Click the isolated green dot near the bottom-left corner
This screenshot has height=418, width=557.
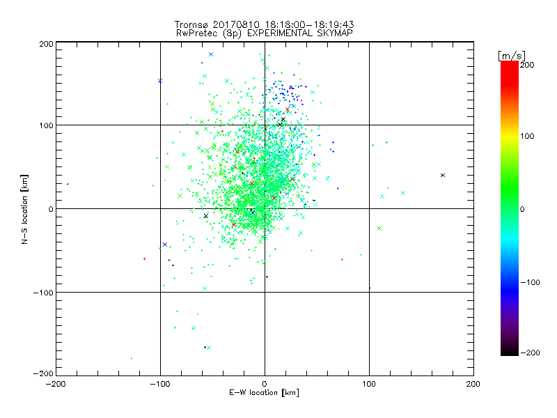point(132,358)
